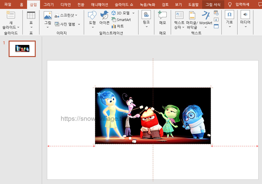Expand the Text Box dropdown arrow
This screenshot has height=184, width=262.
(183, 27)
